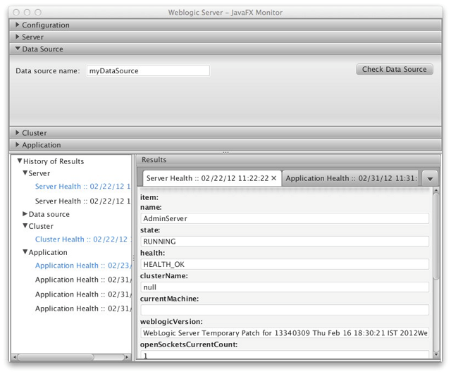Click the clusterName null field
The height and width of the screenshot is (374, 451).
point(285,287)
